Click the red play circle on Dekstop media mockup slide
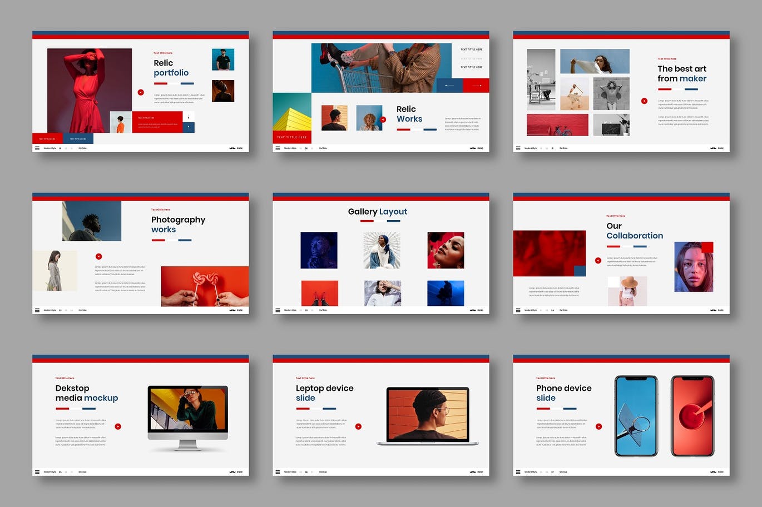The height and width of the screenshot is (507, 762). pyautogui.click(x=118, y=426)
